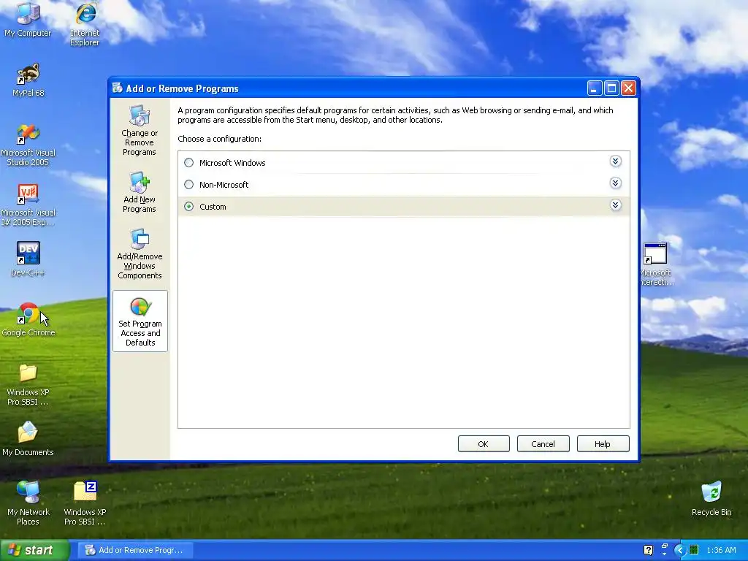
Task: Select the Windows XP Pro SBSI zip file
Action: pos(85,503)
